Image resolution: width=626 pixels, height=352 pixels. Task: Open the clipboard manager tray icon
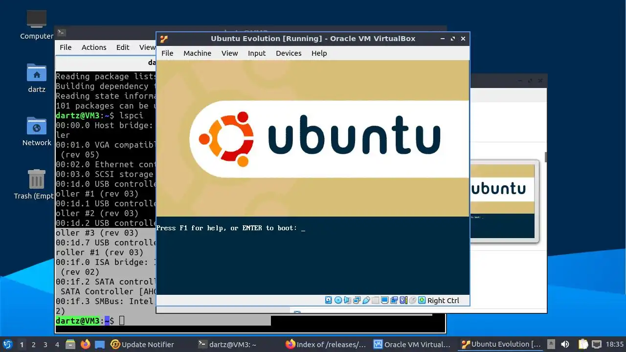tap(583, 344)
